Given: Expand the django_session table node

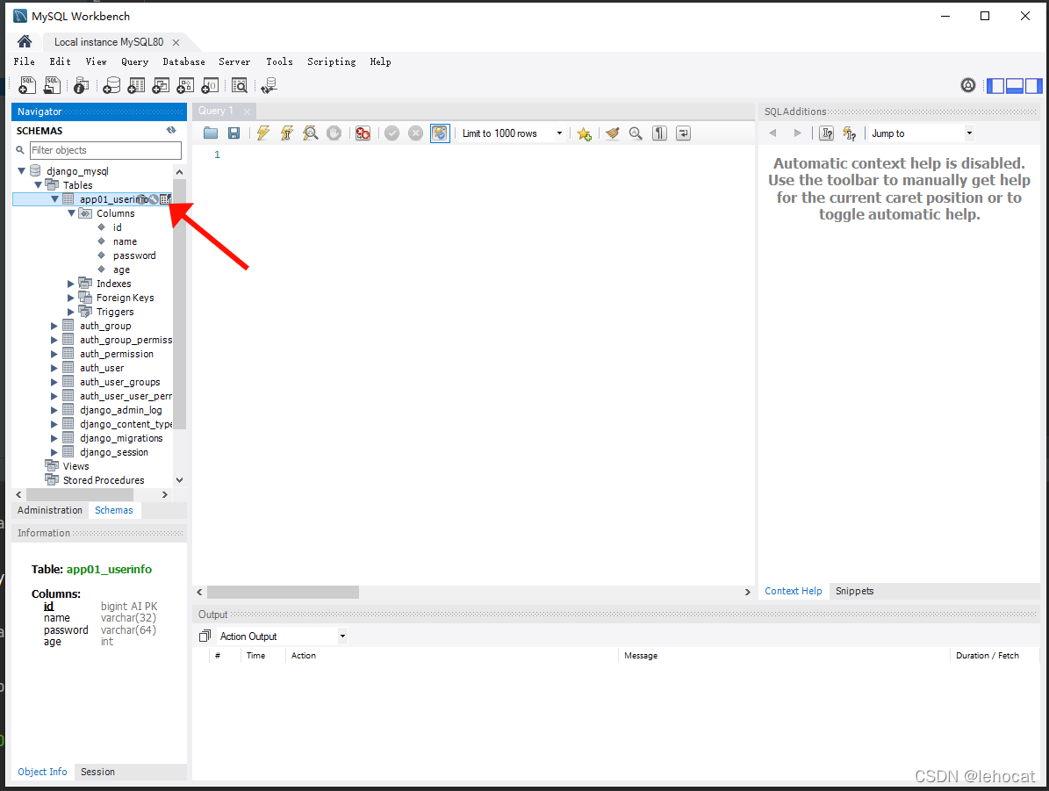Looking at the screenshot, I should 54,452.
